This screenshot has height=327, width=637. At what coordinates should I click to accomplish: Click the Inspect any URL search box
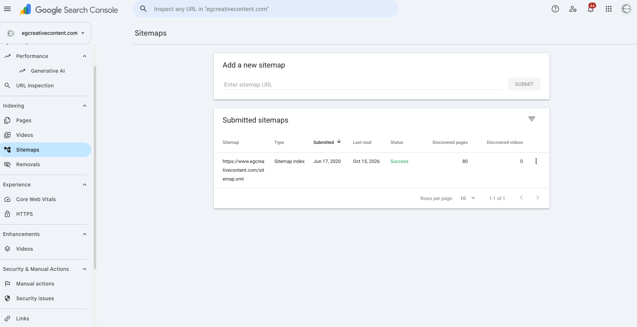tap(266, 9)
